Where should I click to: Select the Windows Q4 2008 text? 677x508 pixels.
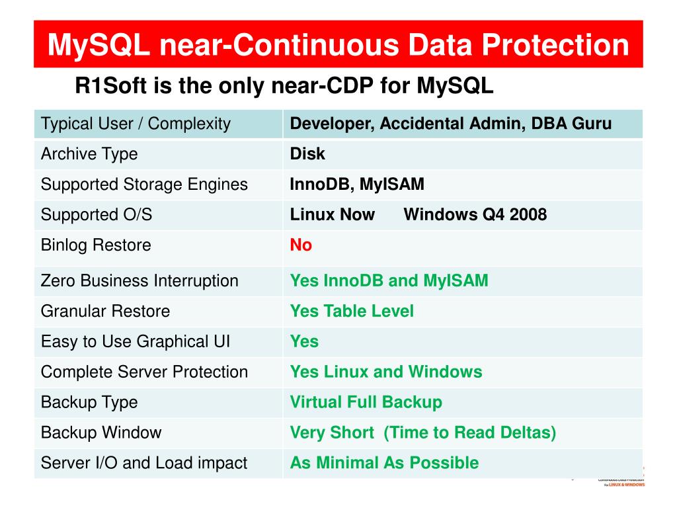click(475, 215)
